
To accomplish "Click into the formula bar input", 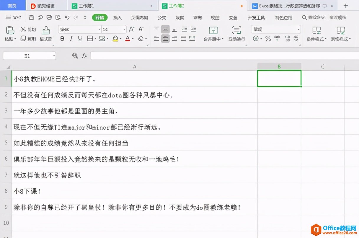I will point(224,56).
